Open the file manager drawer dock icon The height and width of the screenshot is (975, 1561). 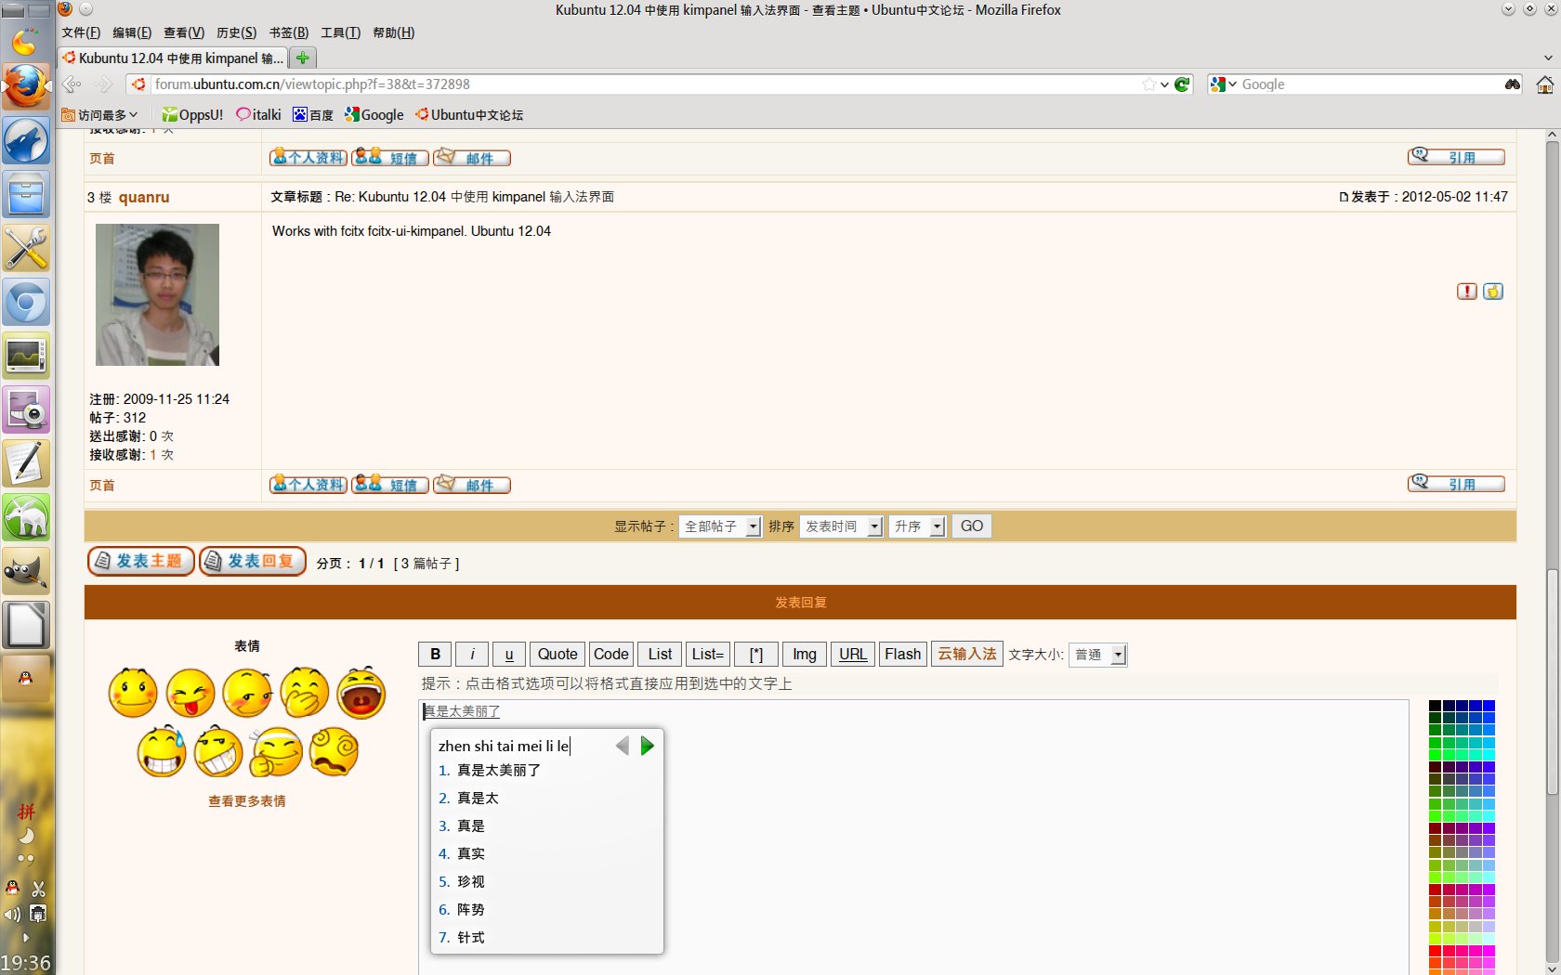click(x=26, y=195)
